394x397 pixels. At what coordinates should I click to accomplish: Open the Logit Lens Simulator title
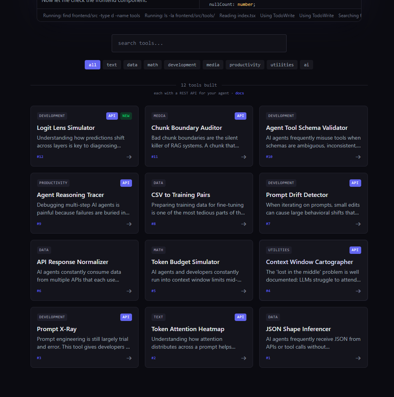(66, 128)
